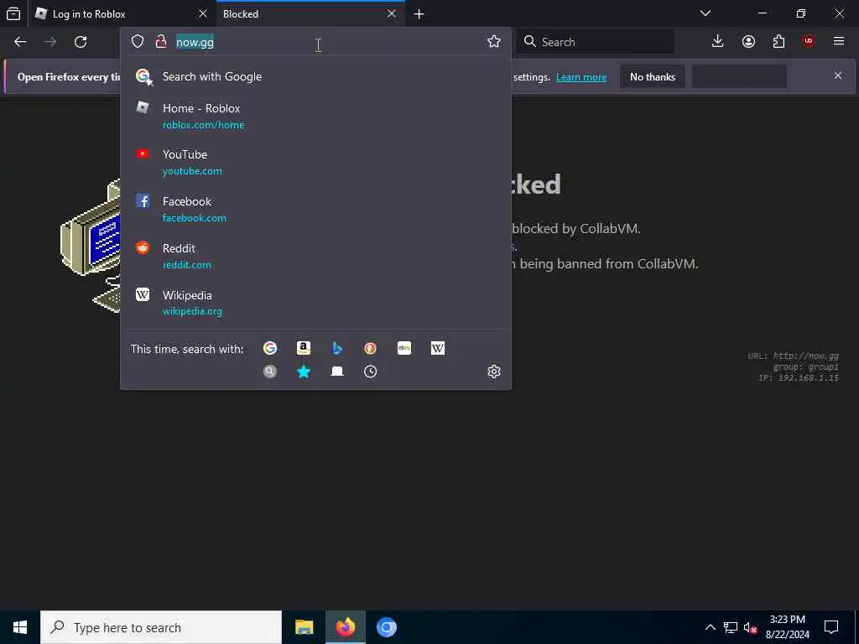Open network status in system tray

click(731, 627)
